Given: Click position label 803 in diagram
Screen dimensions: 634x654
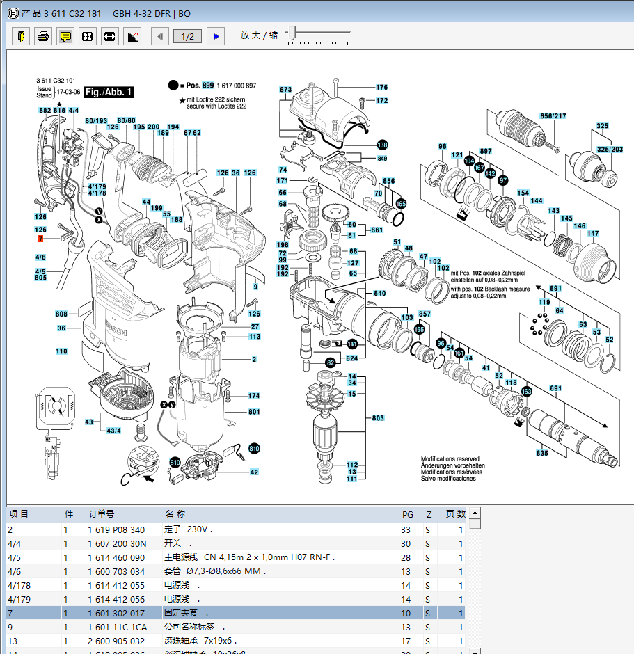Looking at the screenshot, I should 378,418.
